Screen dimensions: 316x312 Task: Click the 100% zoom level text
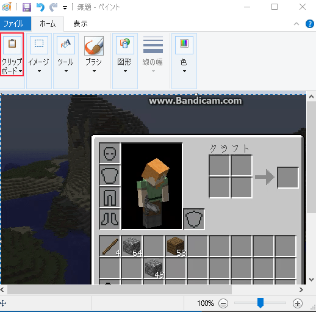(x=206, y=303)
